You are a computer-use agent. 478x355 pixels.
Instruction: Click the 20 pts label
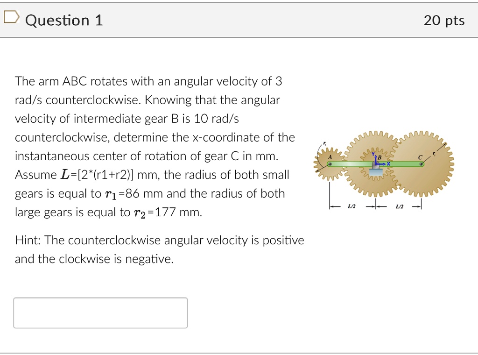pos(444,20)
